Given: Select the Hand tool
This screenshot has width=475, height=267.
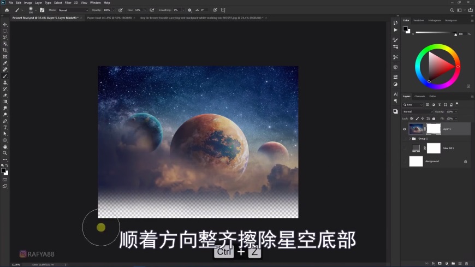Looking at the screenshot, I should (5, 147).
